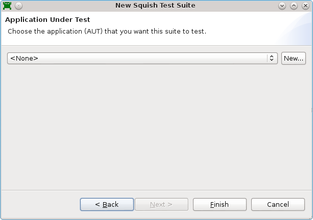Click the round button beside the frog icon
313x220 pixels.
pos(19,6)
